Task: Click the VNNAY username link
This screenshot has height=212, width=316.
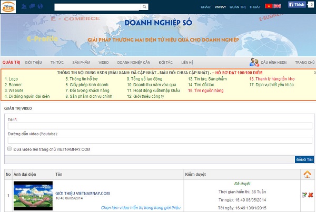Action: click(x=220, y=7)
